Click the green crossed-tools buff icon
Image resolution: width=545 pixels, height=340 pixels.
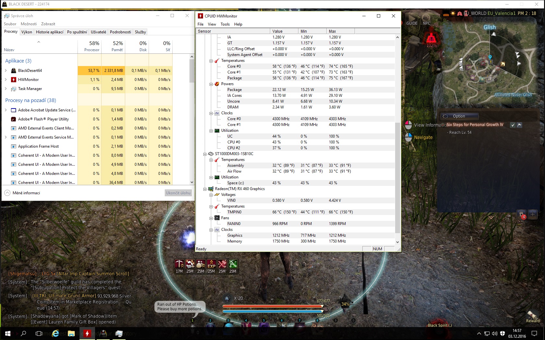pos(233,264)
